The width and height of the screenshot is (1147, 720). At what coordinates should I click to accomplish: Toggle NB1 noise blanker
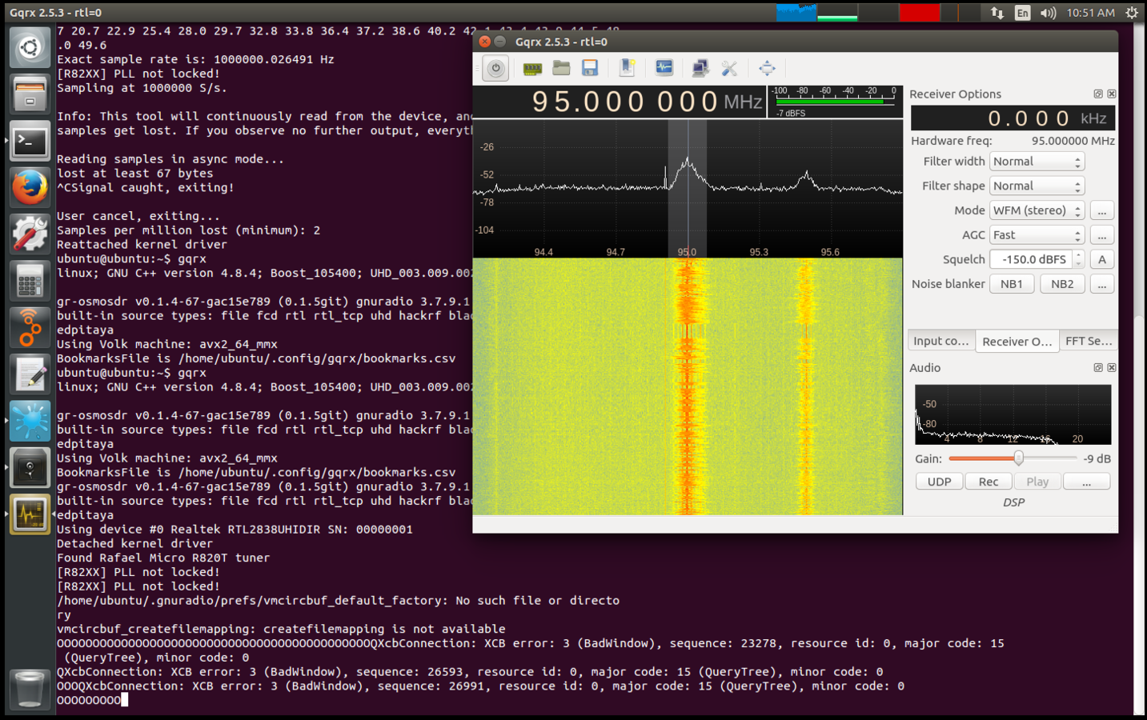tap(1012, 284)
